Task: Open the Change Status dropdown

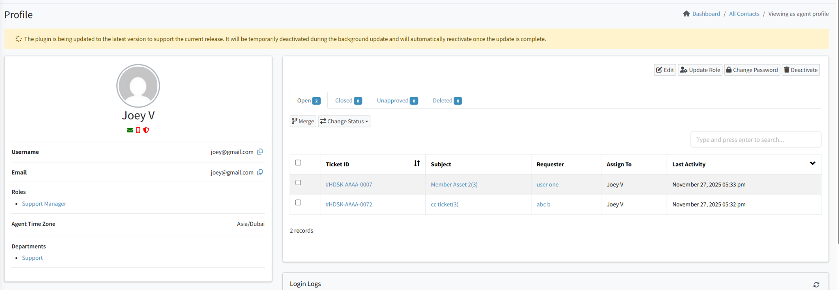Action: [344, 121]
